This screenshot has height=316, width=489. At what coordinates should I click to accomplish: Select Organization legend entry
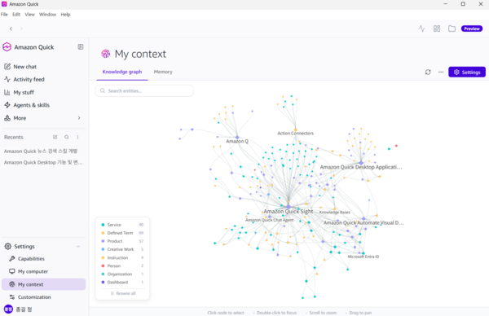pos(122,274)
